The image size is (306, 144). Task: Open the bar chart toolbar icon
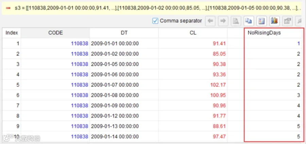pos(274,21)
